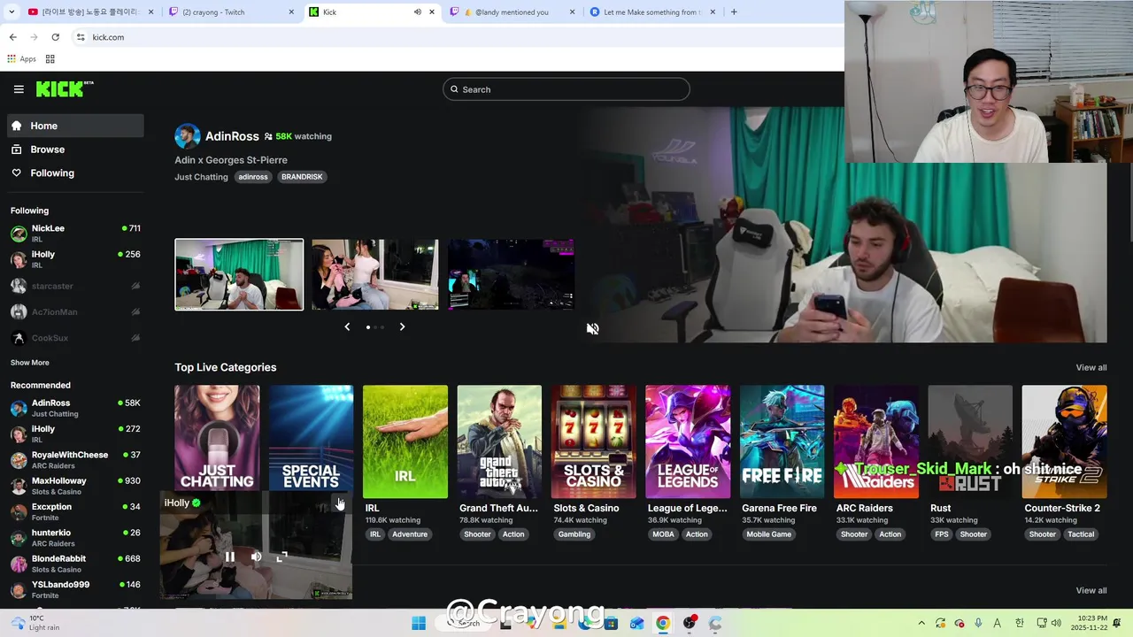Open NickLee avatar in Following list
Image resolution: width=1133 pixels, height=637 pixels.
pyautogui.click(x=19, y=234)
